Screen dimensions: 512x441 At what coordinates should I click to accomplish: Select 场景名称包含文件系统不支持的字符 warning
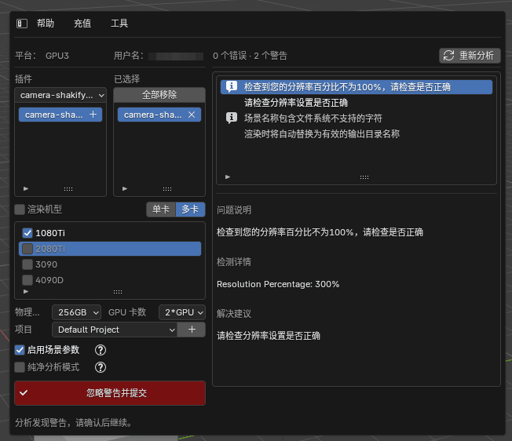pyautogui.click(x=313, y=118)
